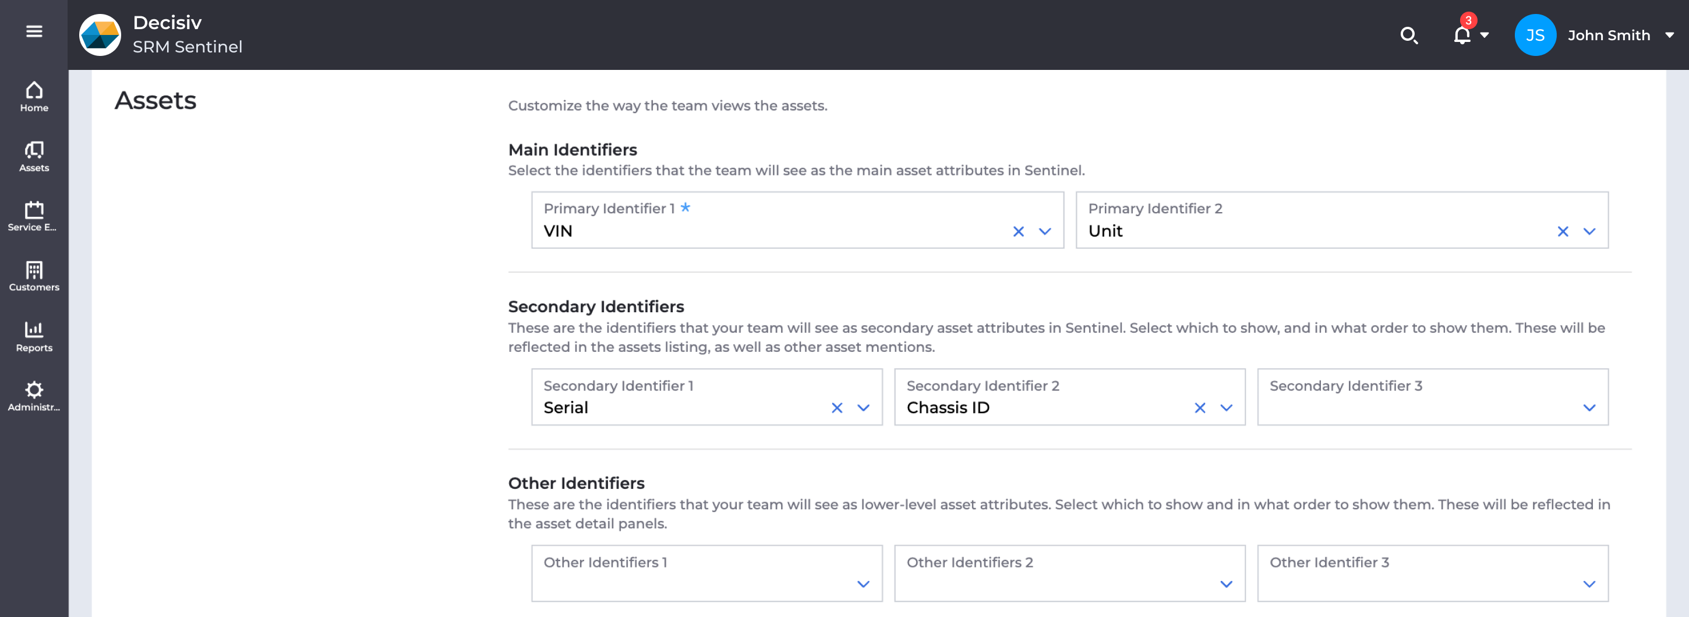Viewport: 1689px width, 617px height.
Task: Open the Assets section from sidebar
Action: pyautogui.click(x=33, y=156)
